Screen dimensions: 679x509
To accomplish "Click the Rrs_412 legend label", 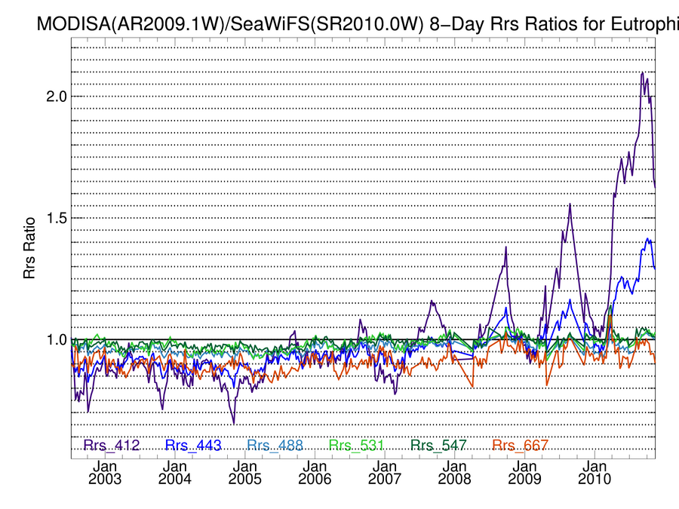I will pos(112,446).
